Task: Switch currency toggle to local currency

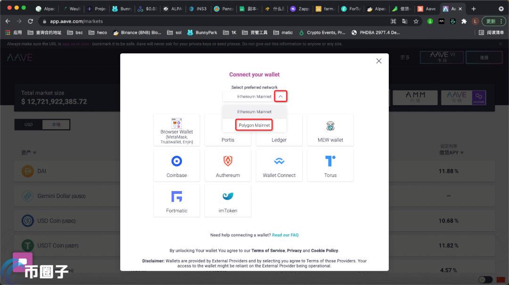Action: click(56, 125)
